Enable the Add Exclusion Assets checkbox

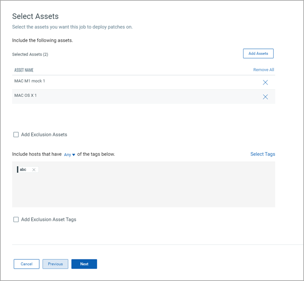coord(16,135)
